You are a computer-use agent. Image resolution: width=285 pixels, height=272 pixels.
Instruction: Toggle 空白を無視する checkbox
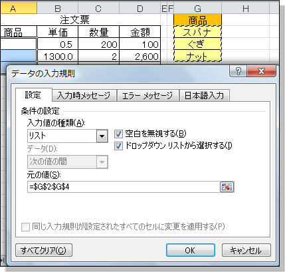(118, 134)
